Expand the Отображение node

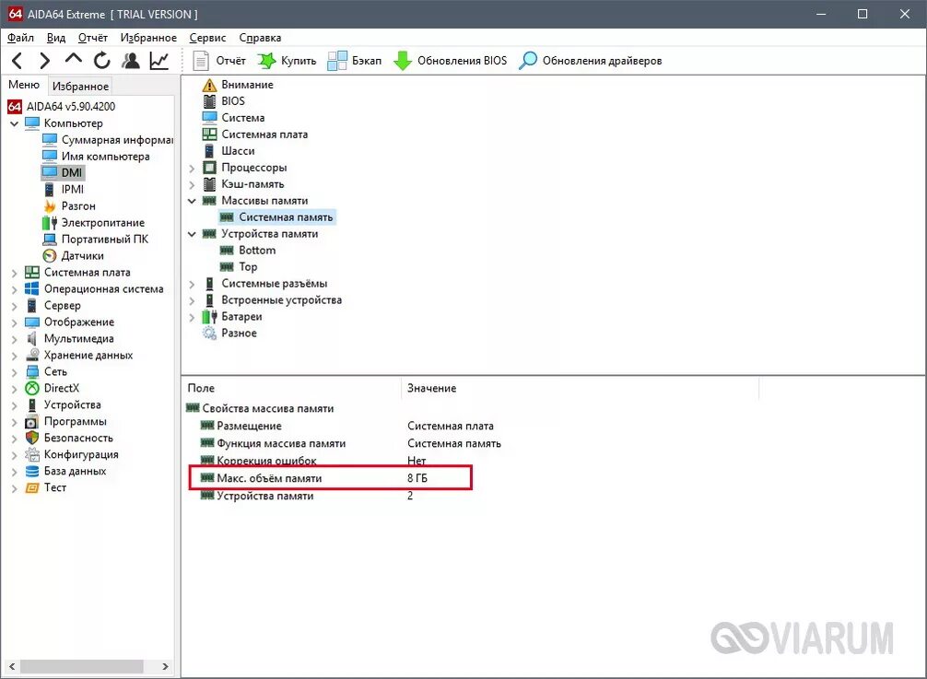point(15,322)
